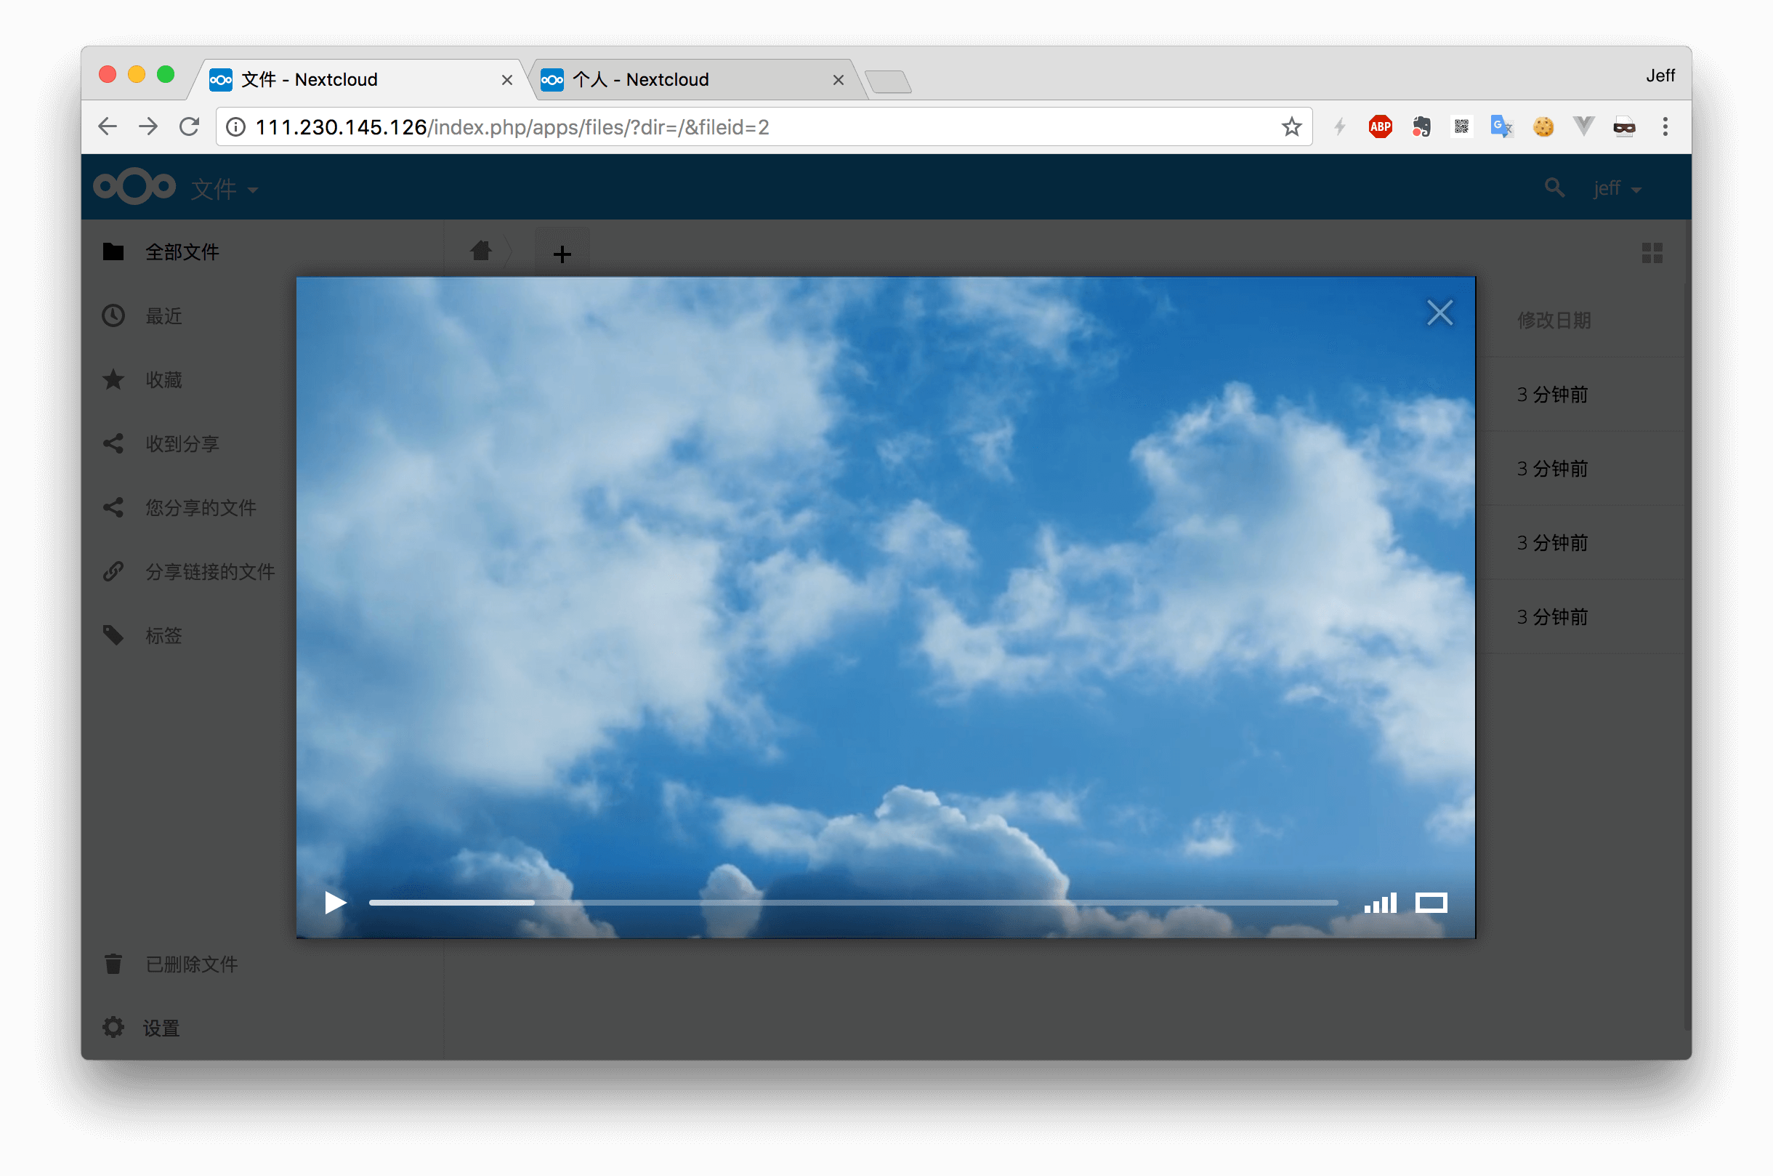1773x1176 pixels.
Task: Open the search magnifier icon
Action: 1554,188
